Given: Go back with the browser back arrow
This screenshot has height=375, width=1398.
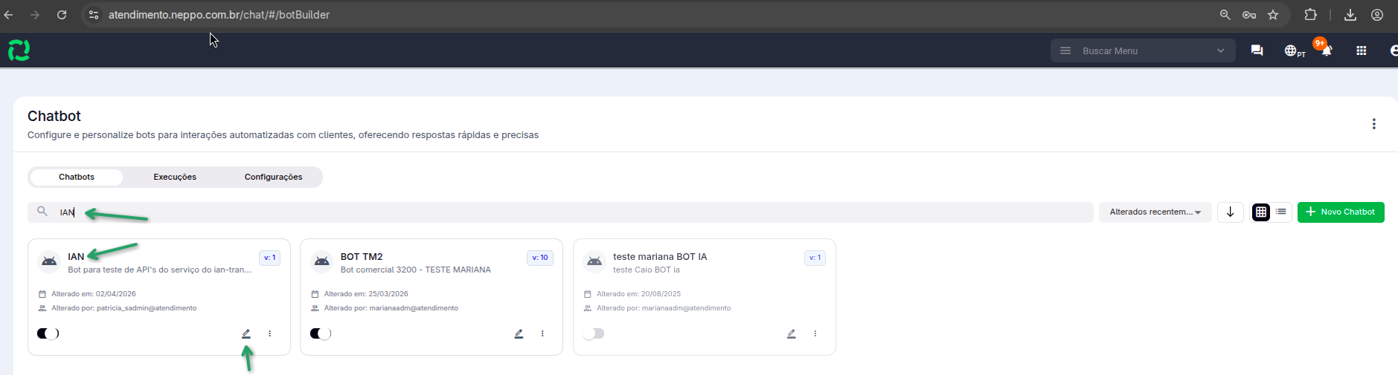Looking at the screenshot, I should (9, 15).
